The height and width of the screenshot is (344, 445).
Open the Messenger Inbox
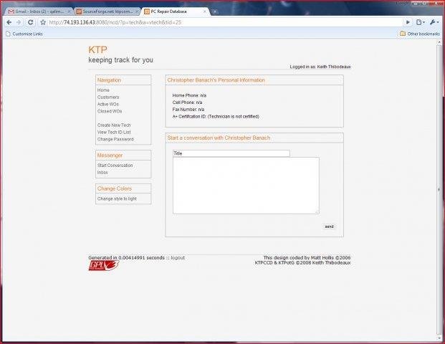[x=102, y=172]
